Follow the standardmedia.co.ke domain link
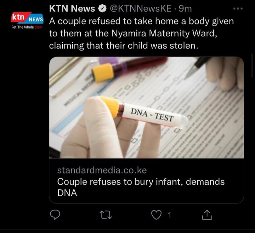This screenshot has width=255, height=233. (102, 170)
